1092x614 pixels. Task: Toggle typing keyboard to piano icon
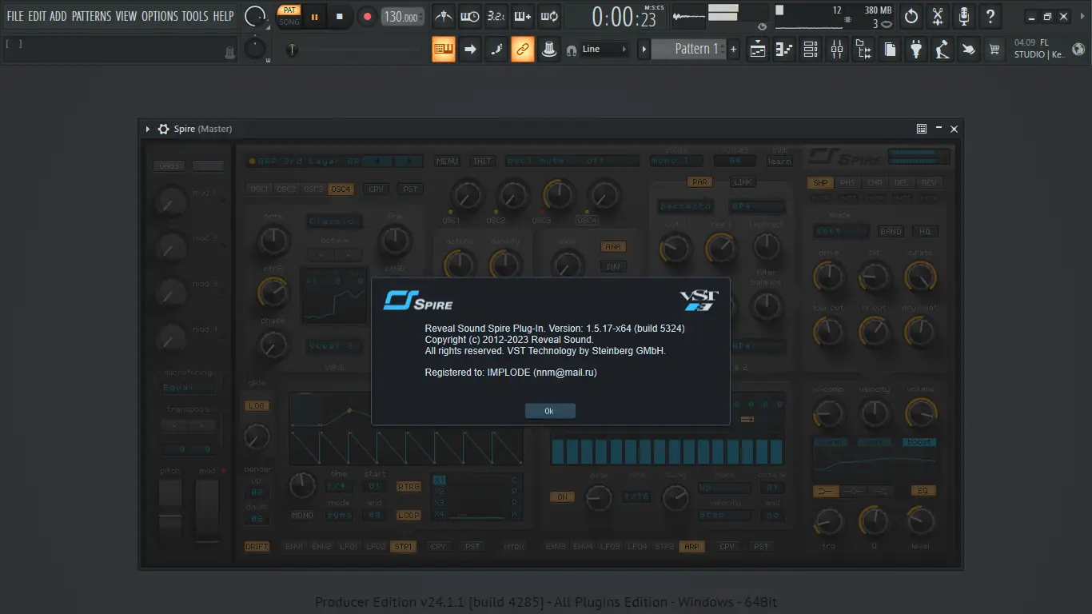point(444,49)
